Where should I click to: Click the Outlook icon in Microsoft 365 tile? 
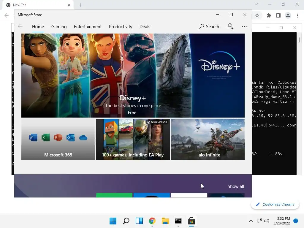coord(71,138)
